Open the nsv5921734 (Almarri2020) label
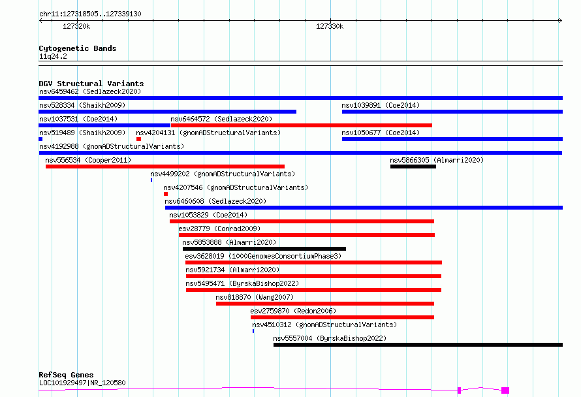This screenshot has width=581, height=397. coord(232,270)
